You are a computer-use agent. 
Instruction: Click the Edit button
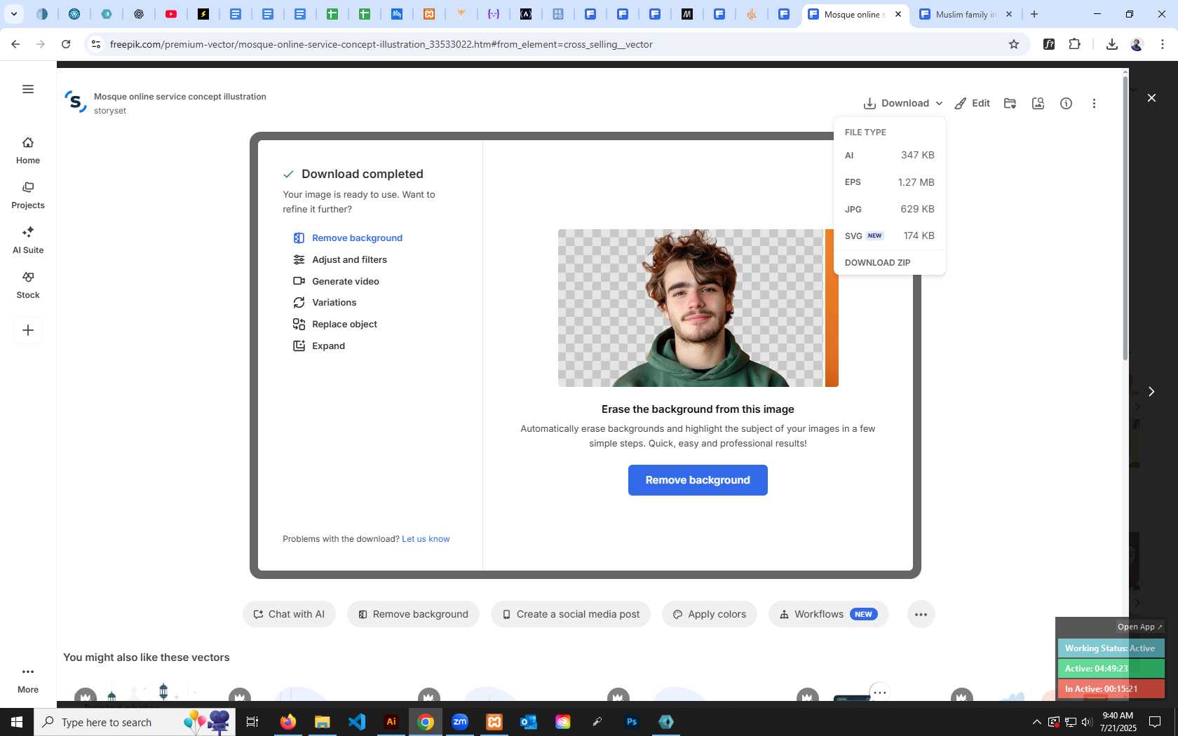(x=972, y=103)
